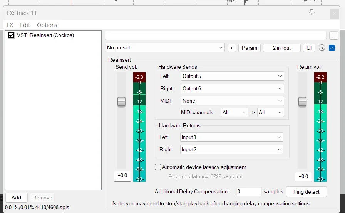Open the Hardware Returns Right Input 2 dropdown

tap(231, 149)
